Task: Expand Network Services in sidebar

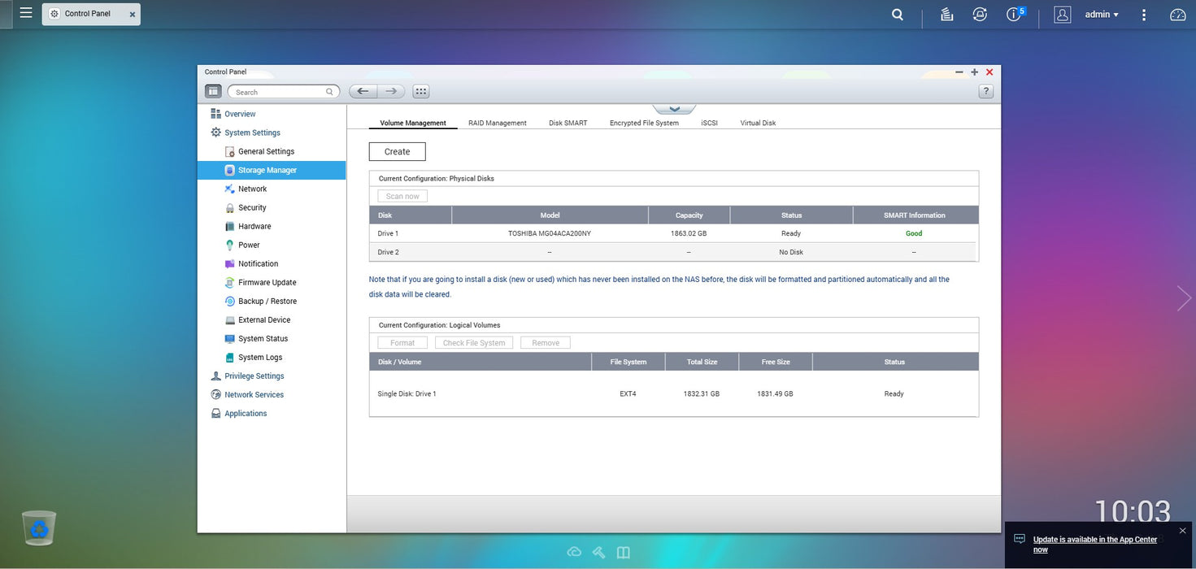Action: [x=254, y=395]
